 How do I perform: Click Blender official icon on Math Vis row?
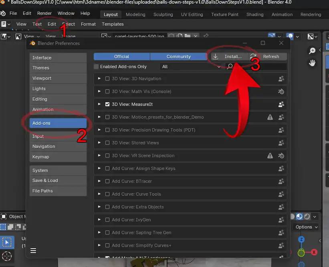click(281, 91)
